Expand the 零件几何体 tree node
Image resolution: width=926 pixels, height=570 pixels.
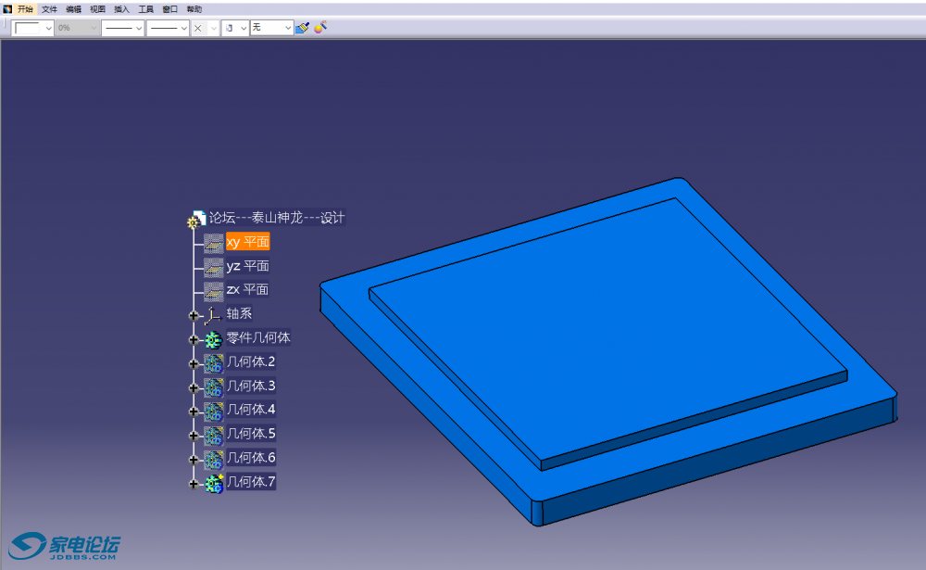(x=194, y=340)
